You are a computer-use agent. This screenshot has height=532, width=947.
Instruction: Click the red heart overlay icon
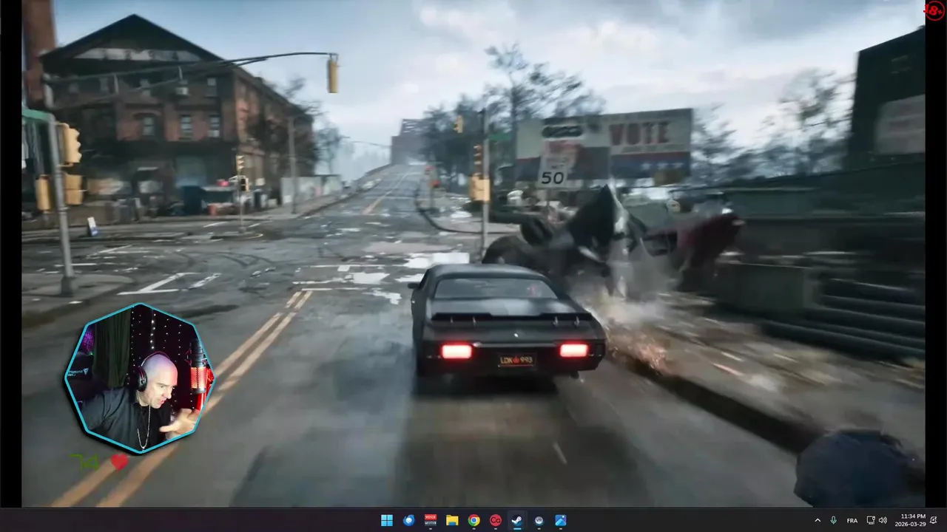[120, 462]
